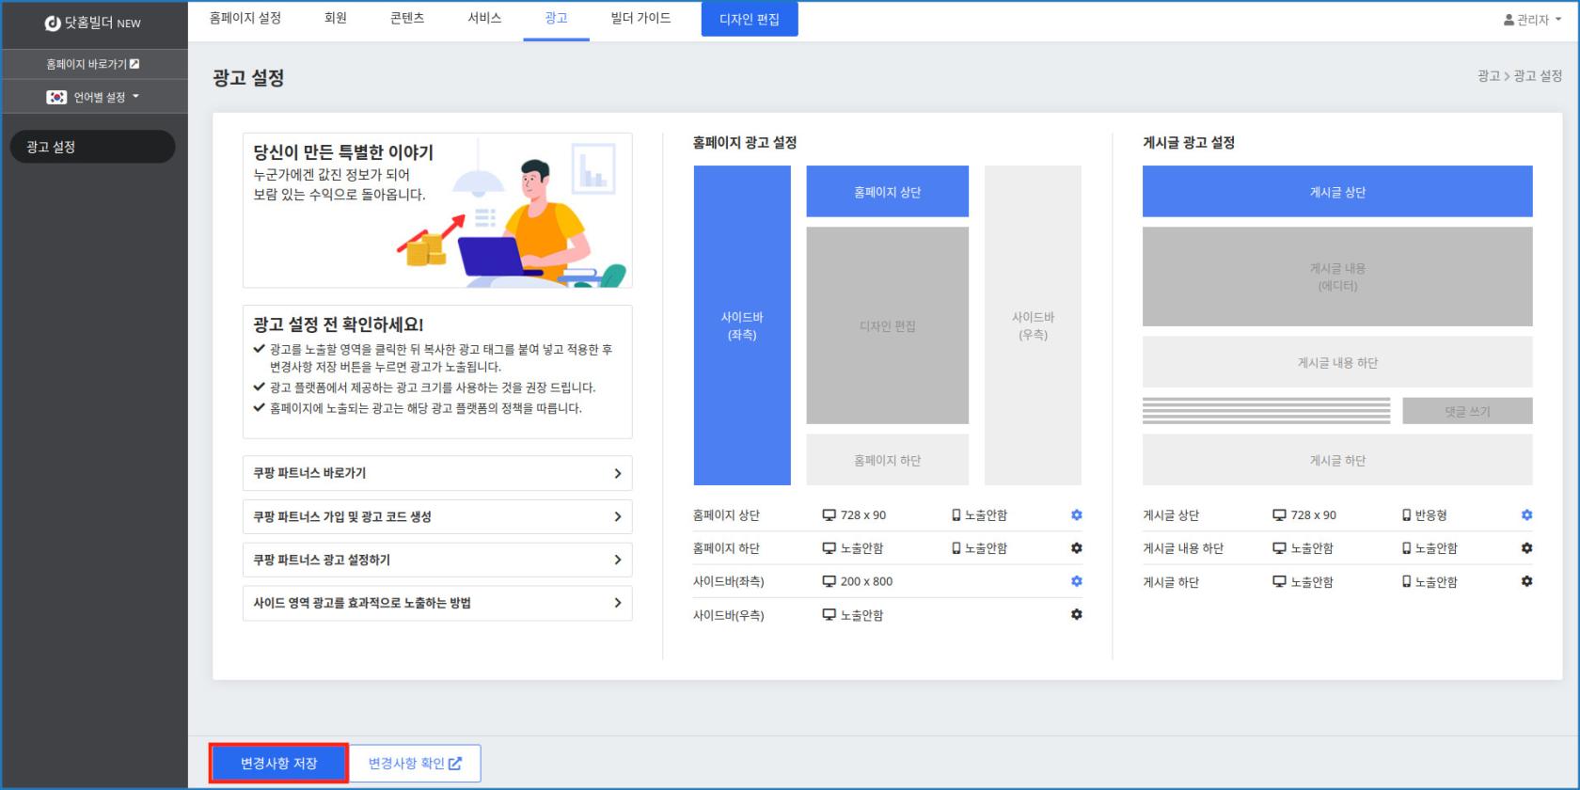The width and height of the screenshot is (1580, 790).
Task: Click gear icon for 홈페이지 상단 row
Action: pyautogui.click(x=1076, y=515)
